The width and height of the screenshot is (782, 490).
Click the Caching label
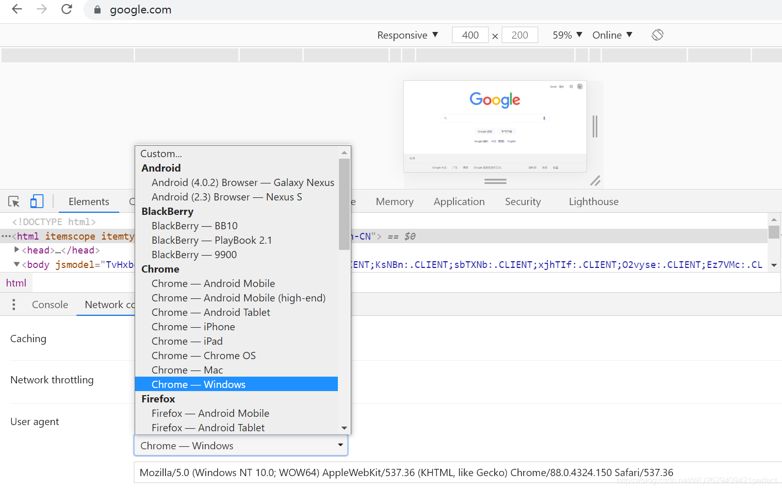pos(28,339)
